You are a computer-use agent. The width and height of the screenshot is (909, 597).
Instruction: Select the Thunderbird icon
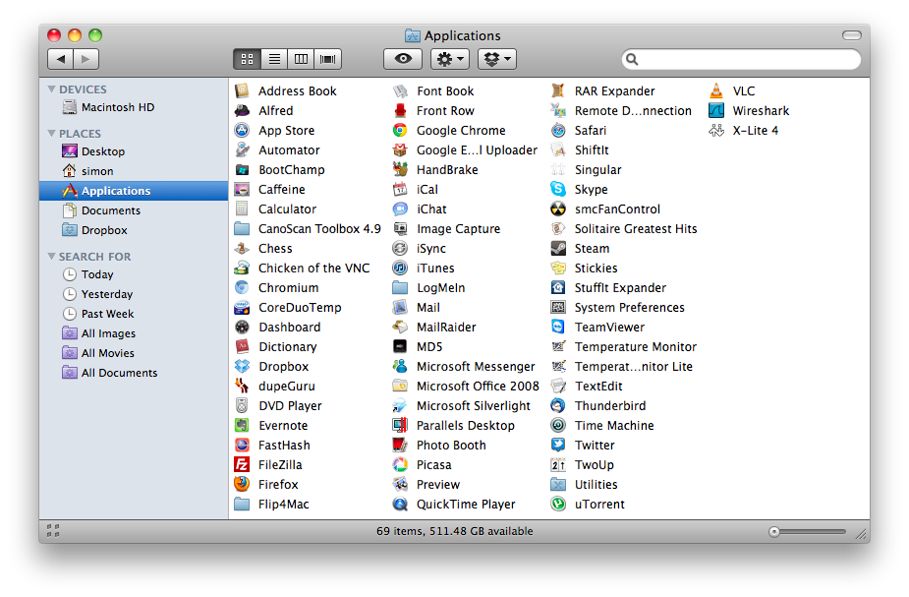pyautogui.click(x=558, y=405)
